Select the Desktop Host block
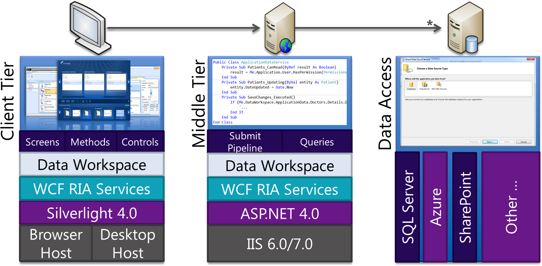The height and width of the screenshot is (266, 542). tap(128, 244)
